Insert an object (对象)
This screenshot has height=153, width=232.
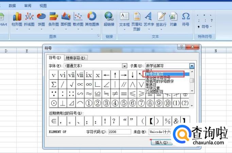tap(173, 19)
